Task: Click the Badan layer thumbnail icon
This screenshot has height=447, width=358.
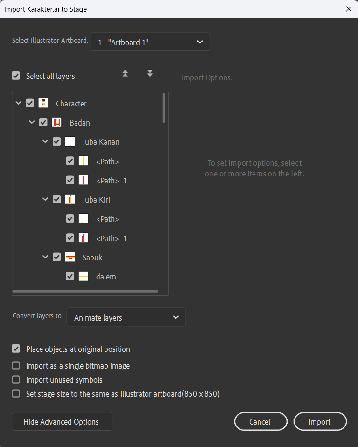Action: 57,122
